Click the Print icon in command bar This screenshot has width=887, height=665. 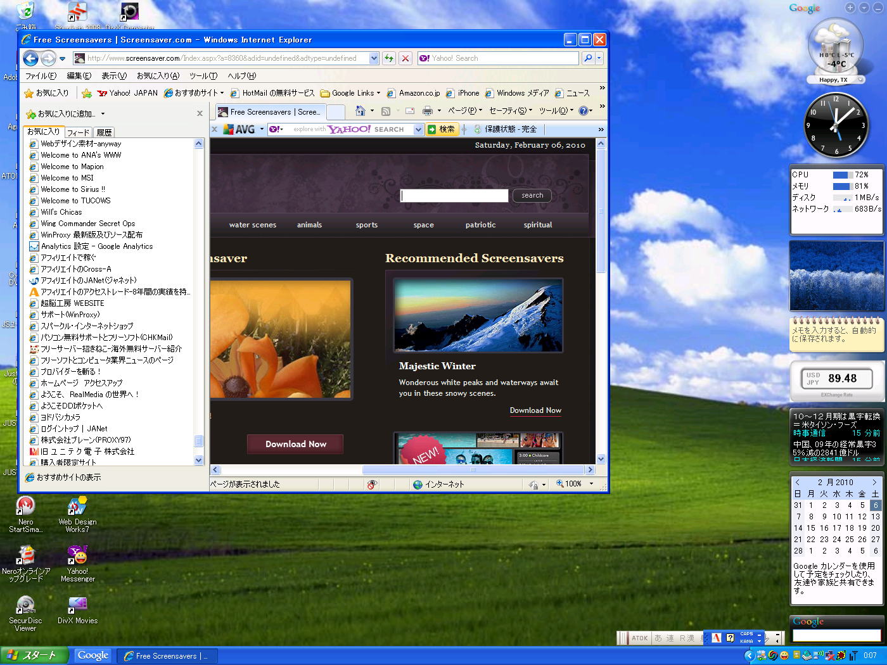(x=428, y=111)
